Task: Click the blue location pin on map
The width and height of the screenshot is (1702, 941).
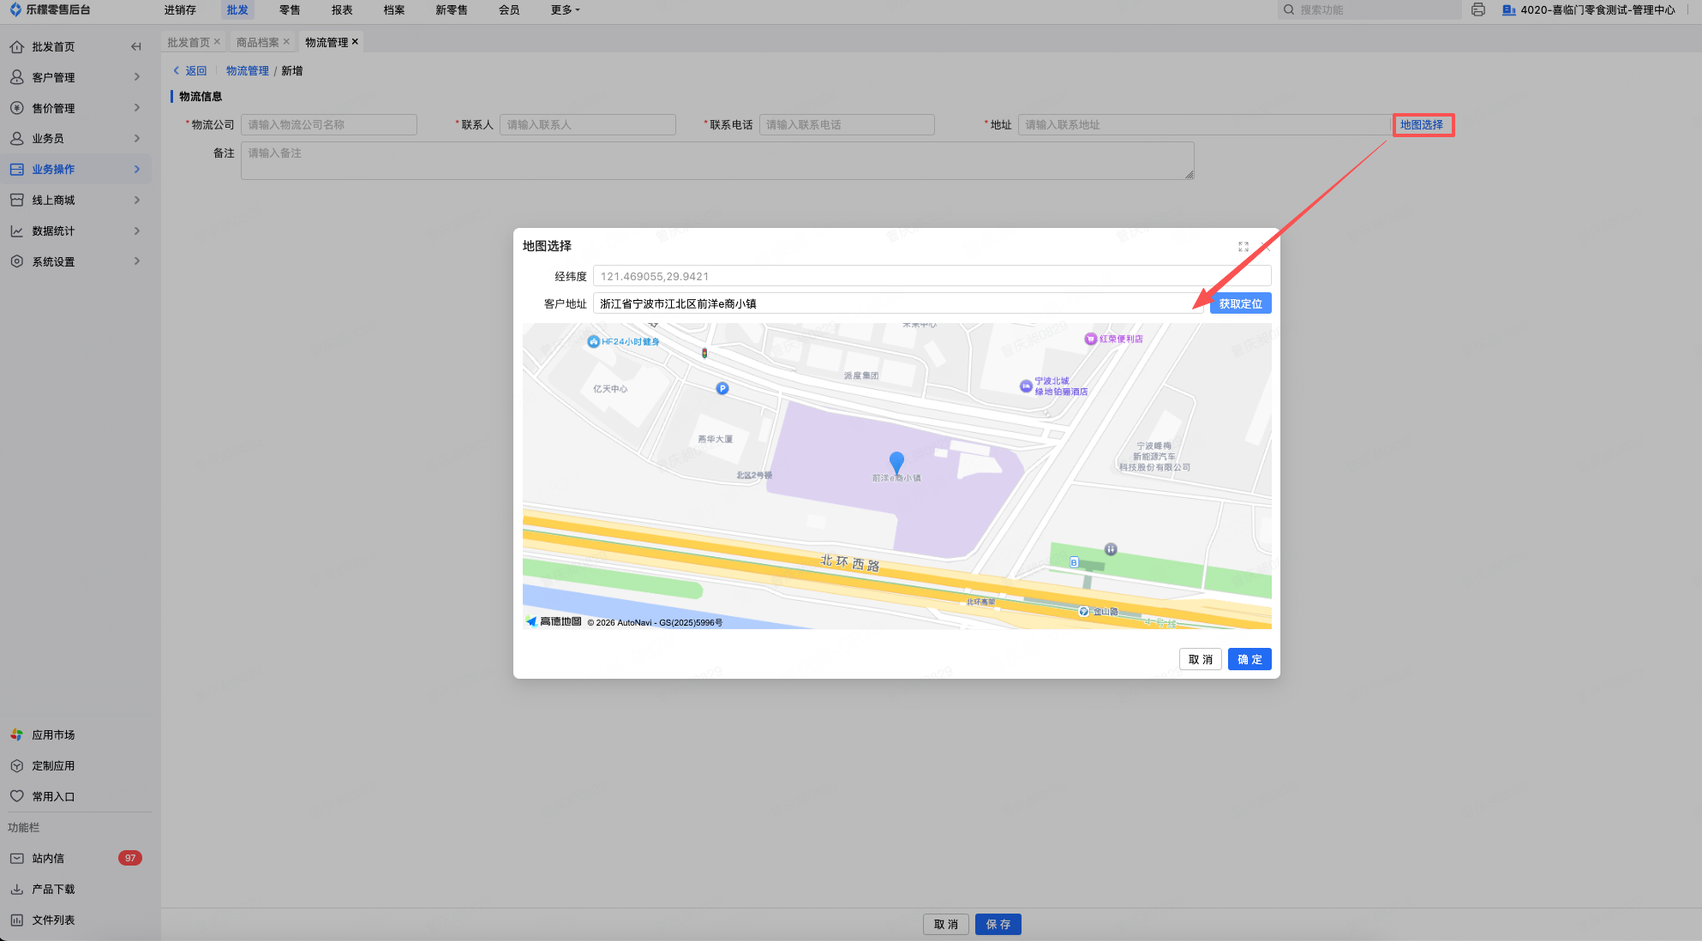Action: [896, 462]
